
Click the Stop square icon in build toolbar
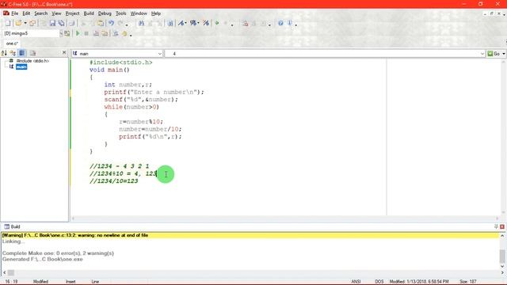pos(86,33)
